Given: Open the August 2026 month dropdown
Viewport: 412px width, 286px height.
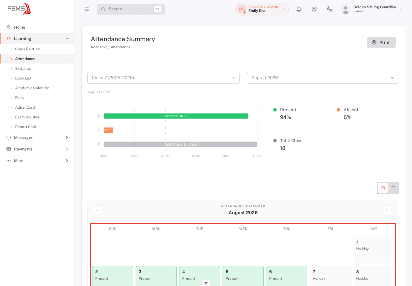Looking at the screenshot, I should click(323, 78).
